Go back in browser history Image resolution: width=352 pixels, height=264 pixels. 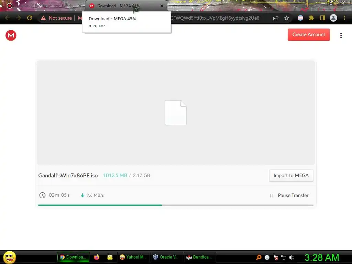8,18
